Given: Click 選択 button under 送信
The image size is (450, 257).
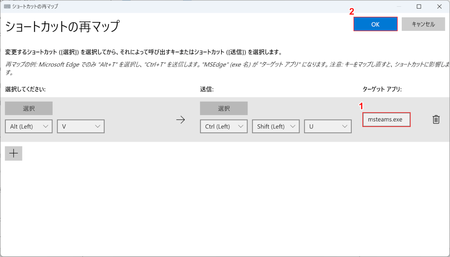Looking at the screenshot, I should pos(224,108).
